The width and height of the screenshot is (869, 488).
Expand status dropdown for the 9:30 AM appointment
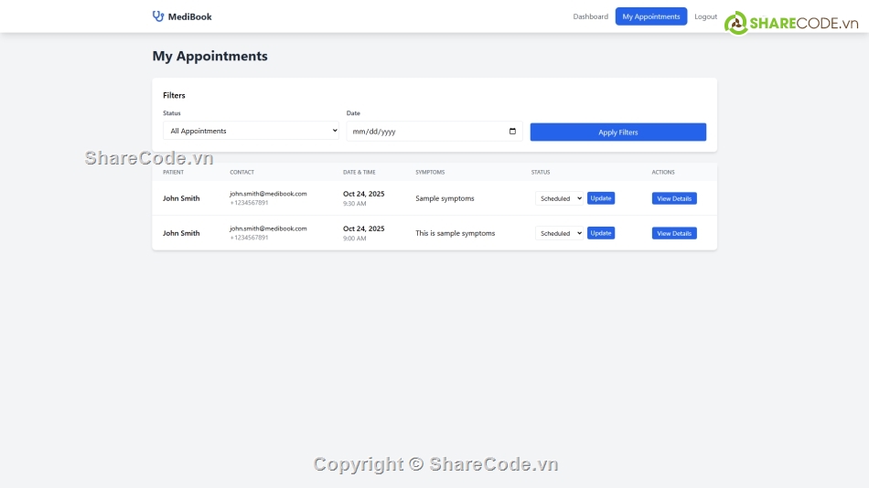coord(559,198)
